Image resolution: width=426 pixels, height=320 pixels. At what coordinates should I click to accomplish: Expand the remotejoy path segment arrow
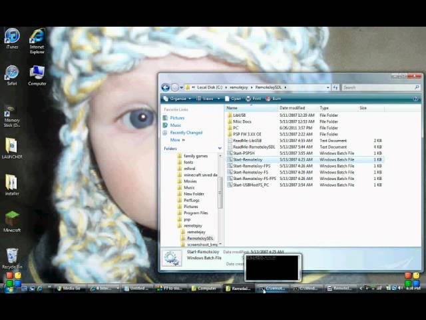(x=252, y=87)
